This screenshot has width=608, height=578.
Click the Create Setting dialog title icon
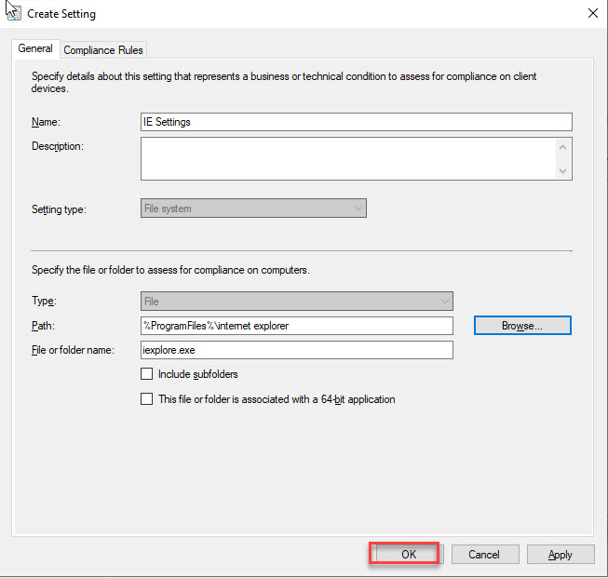[13, 13]
